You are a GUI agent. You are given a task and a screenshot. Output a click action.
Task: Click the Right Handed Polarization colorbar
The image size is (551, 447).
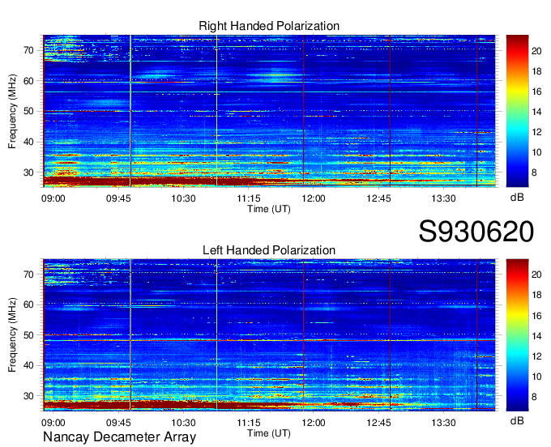(517, 111)
